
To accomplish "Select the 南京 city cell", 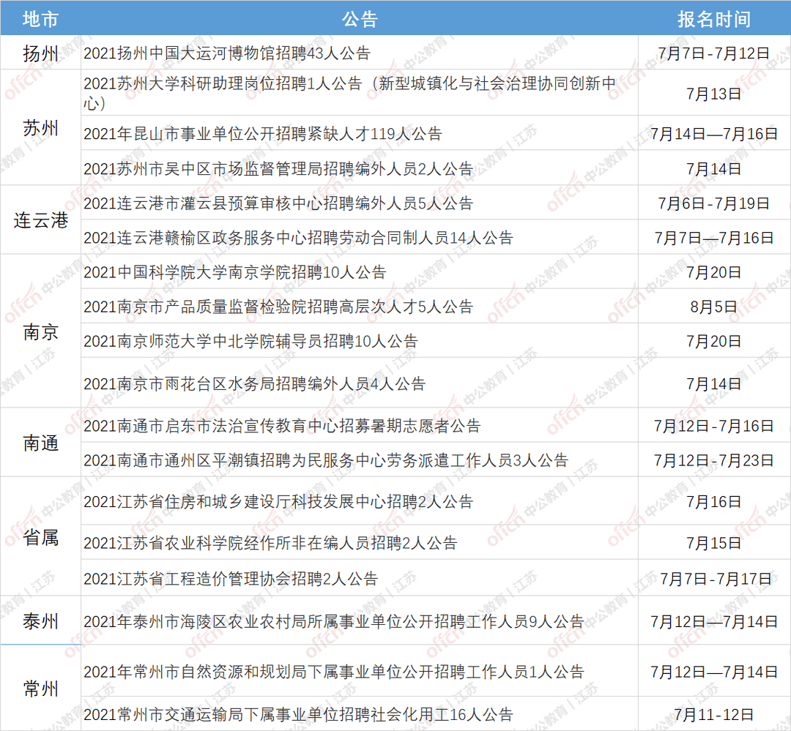I will pyautogui.click(x=40, y=331).
